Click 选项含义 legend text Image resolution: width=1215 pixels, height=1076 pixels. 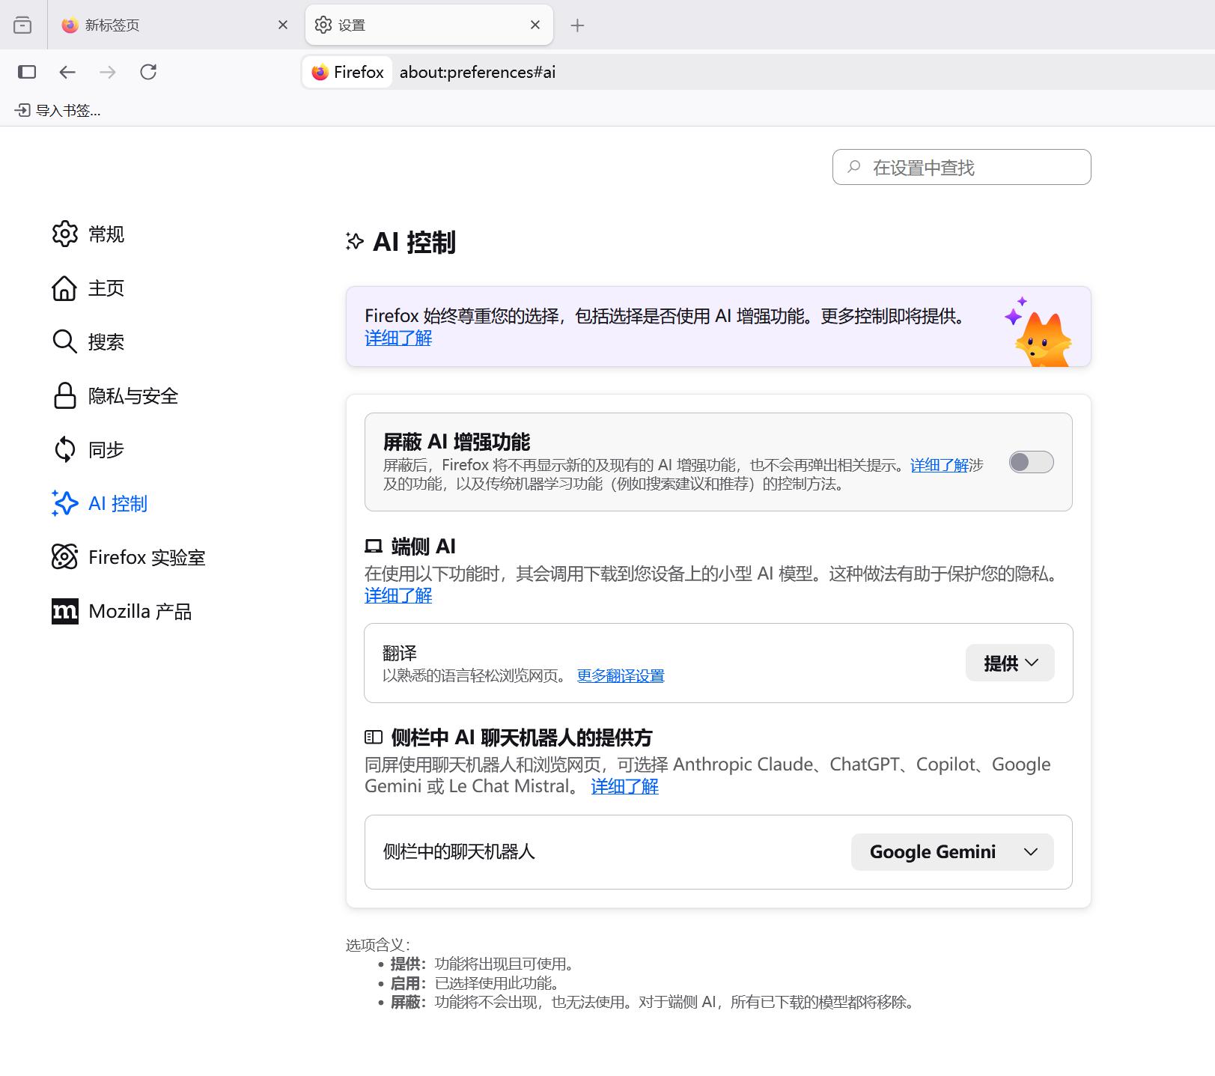[x=378, y=945]
